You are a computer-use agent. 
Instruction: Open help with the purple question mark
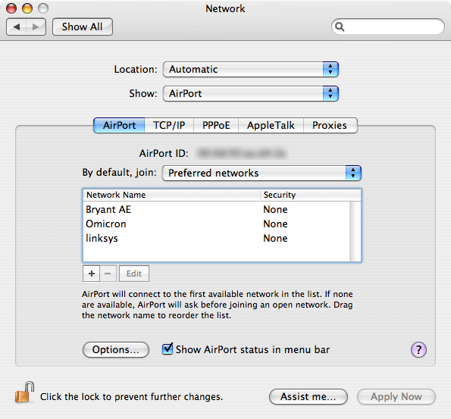coord(418,350)
